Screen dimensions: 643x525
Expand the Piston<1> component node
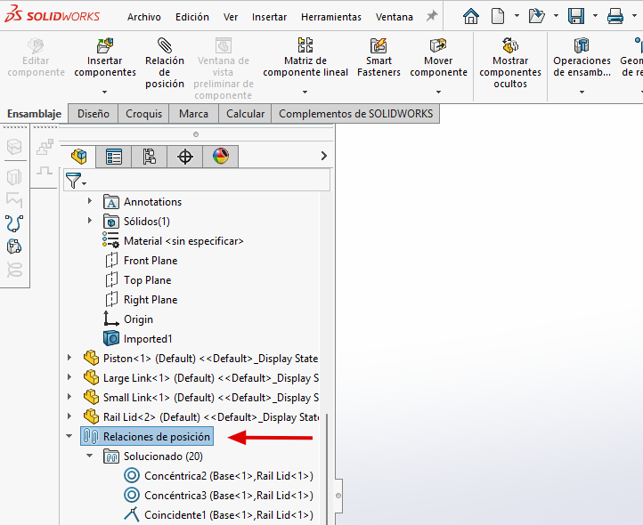[x=69, y=359]
